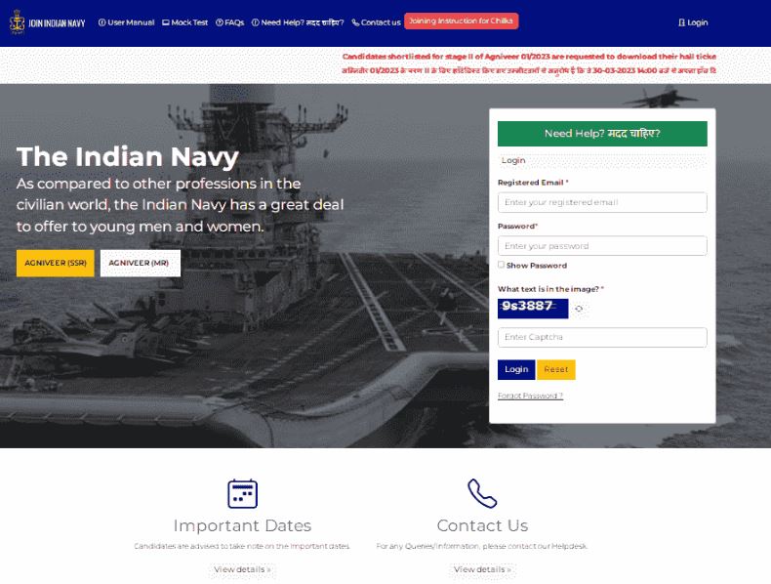Screen dimensions: 771x584
Task: Open Contact us in the navigation bar
Action: pos(376,22)
